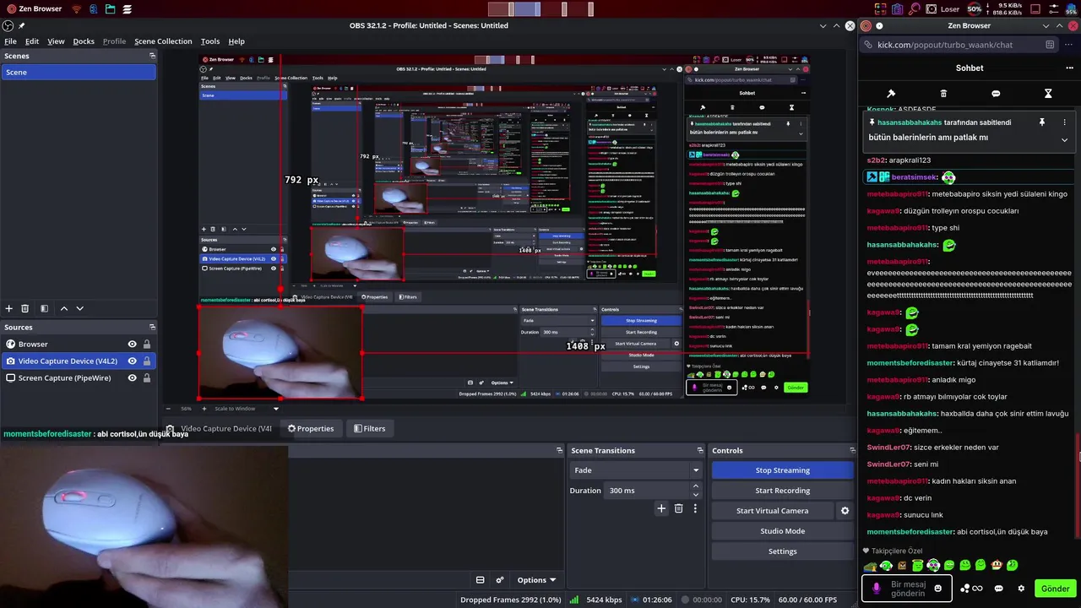Move scene up with arrow icon
Screen dimensions: 1081x608
point(63,309)
